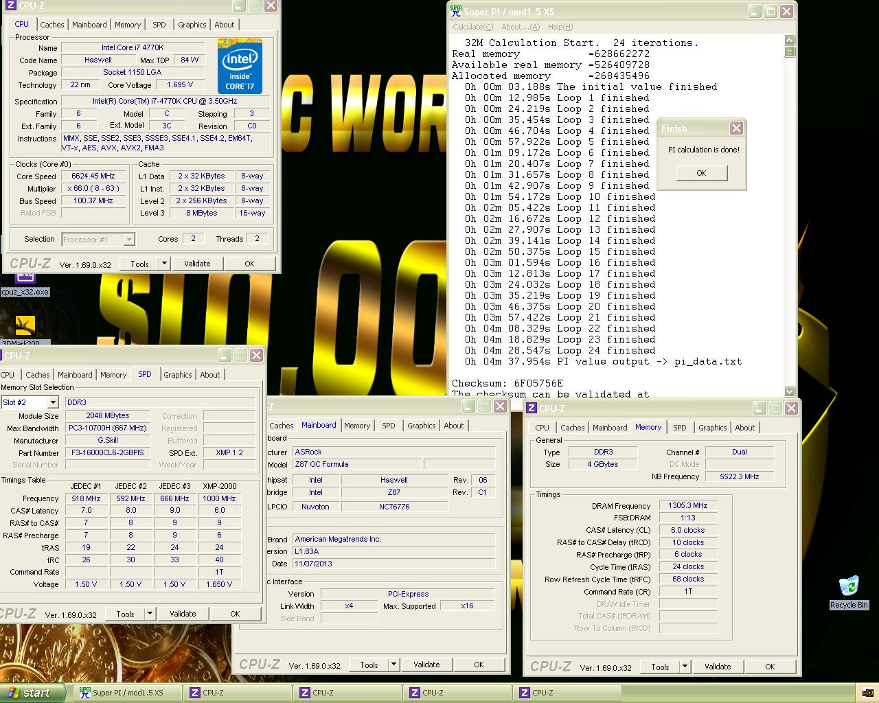Image resolution: width=879 pixels, height=703 pixels.
Task: Switch to Super PI taskbar button
Action: click(128, 693)
